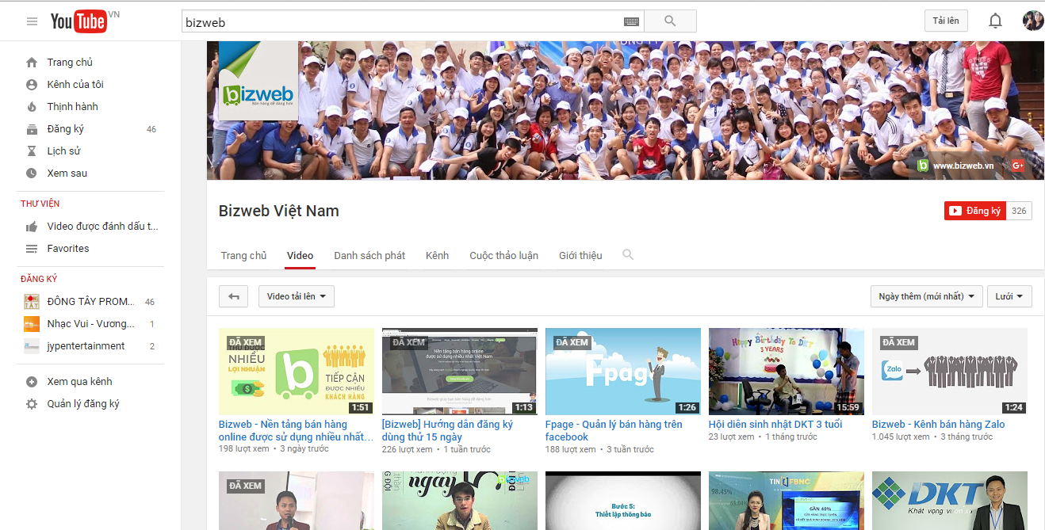Open the DKT logo video thumbnail

(950, 501)
